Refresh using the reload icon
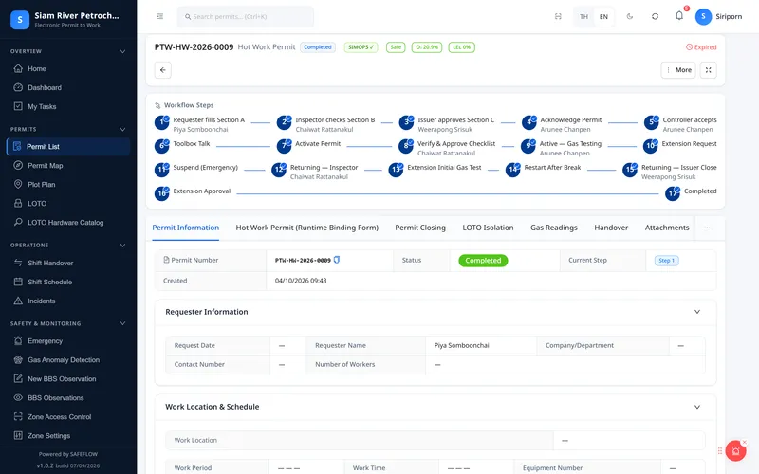 pos(655,16)
